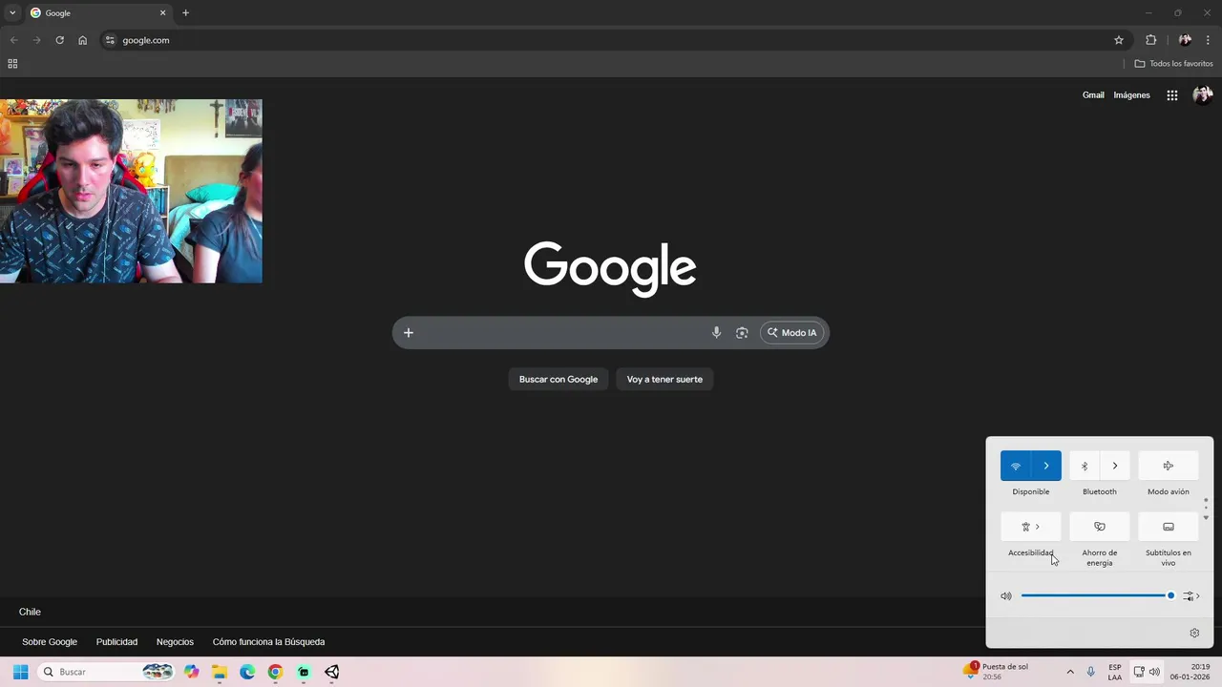
Task: Toggle Subtítulos en vivo tile
Action: tap(1169, 527)
